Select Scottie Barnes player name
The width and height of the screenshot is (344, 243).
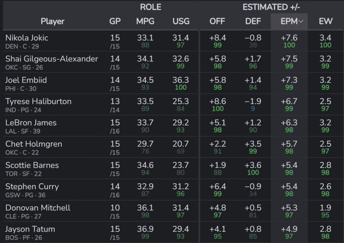click(32, 165)
